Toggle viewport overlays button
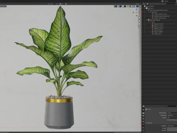 coord(123,6)
